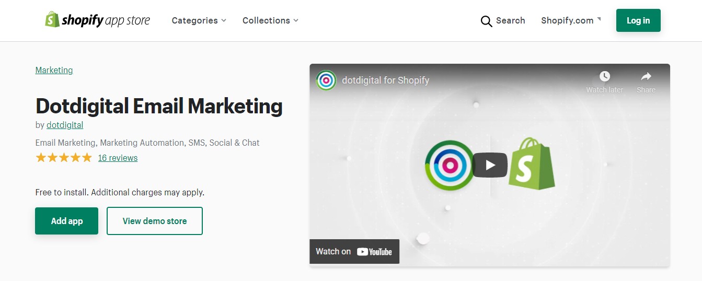Image resolution: width=702 pixels, height=281 pixels.
Task: Open the Shopify.com dropdown
Action: 571,20
